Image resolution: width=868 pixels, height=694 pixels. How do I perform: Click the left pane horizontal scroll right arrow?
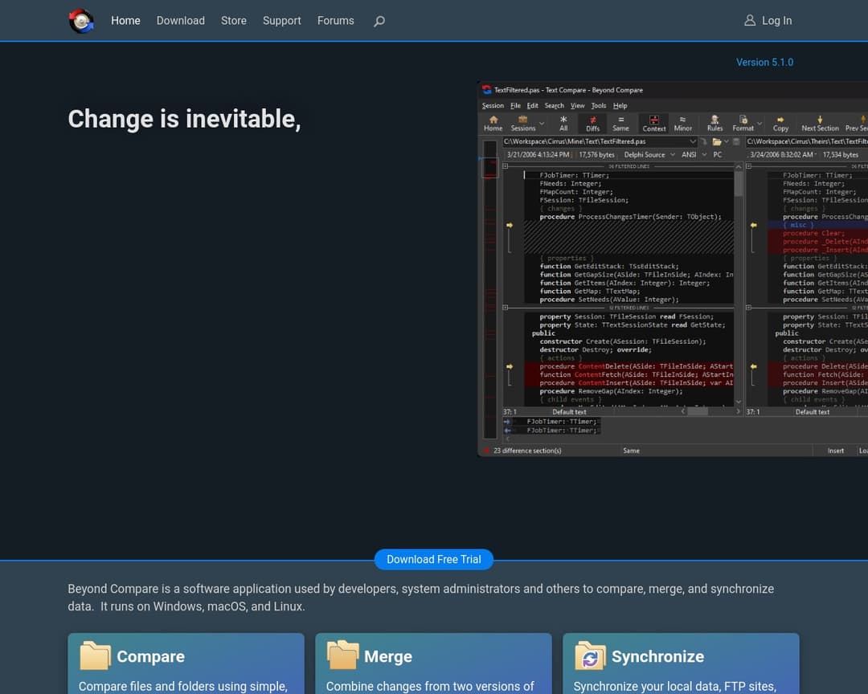coord(738,412)
